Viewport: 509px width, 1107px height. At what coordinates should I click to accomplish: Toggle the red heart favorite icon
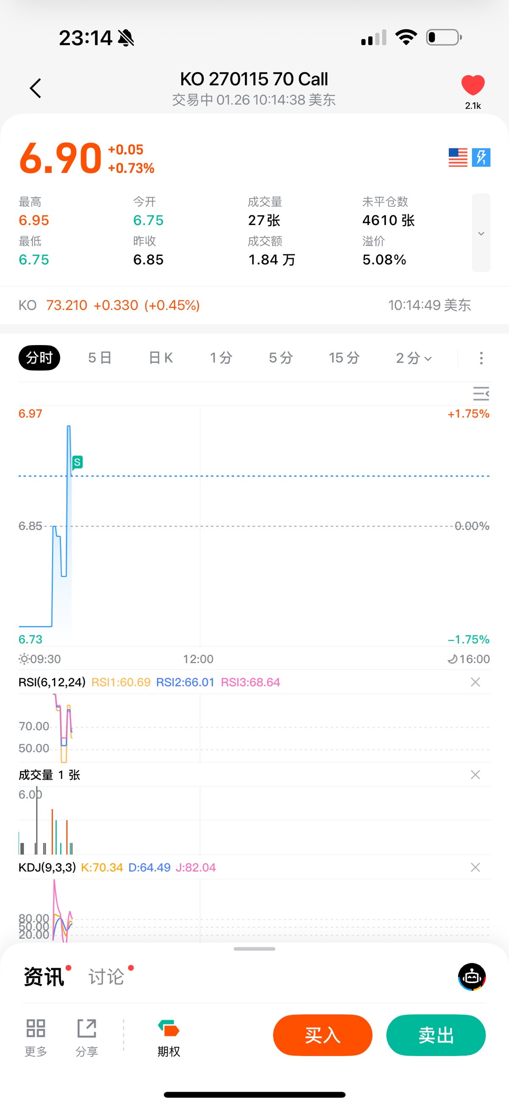click(473, 85)
